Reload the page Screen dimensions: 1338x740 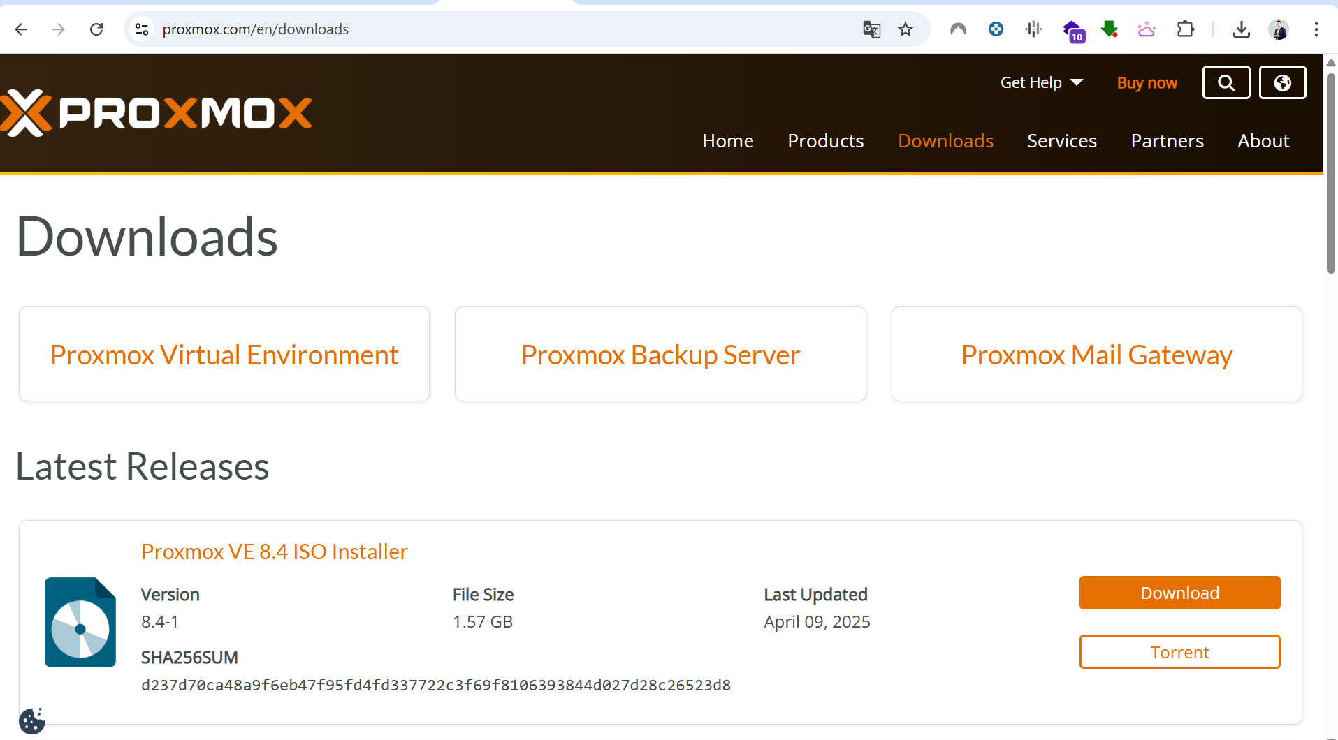click(96, 29)
